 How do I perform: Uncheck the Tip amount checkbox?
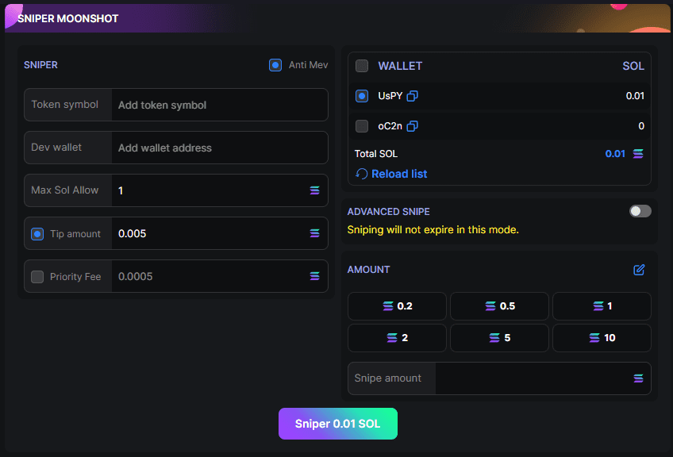tap(37, 234)
